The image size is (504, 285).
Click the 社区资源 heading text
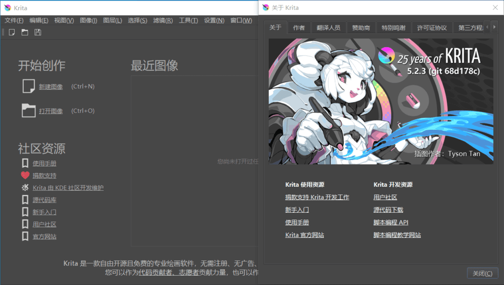click(41, 148)
